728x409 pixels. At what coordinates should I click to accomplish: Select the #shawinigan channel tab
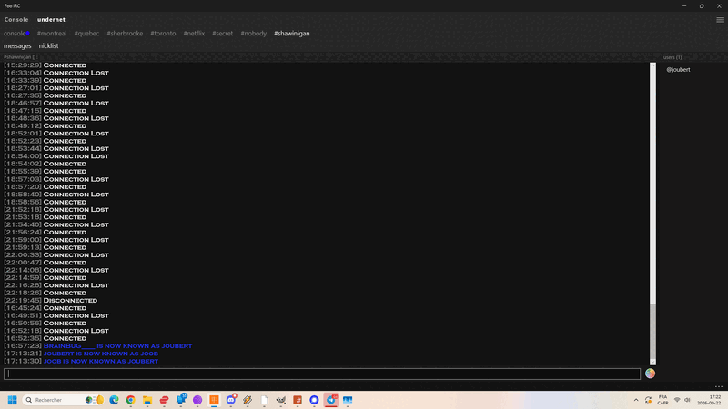tap(291, 34)
